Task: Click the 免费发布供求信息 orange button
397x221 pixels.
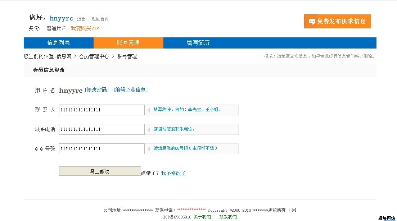Action: [x=337, y=21]
